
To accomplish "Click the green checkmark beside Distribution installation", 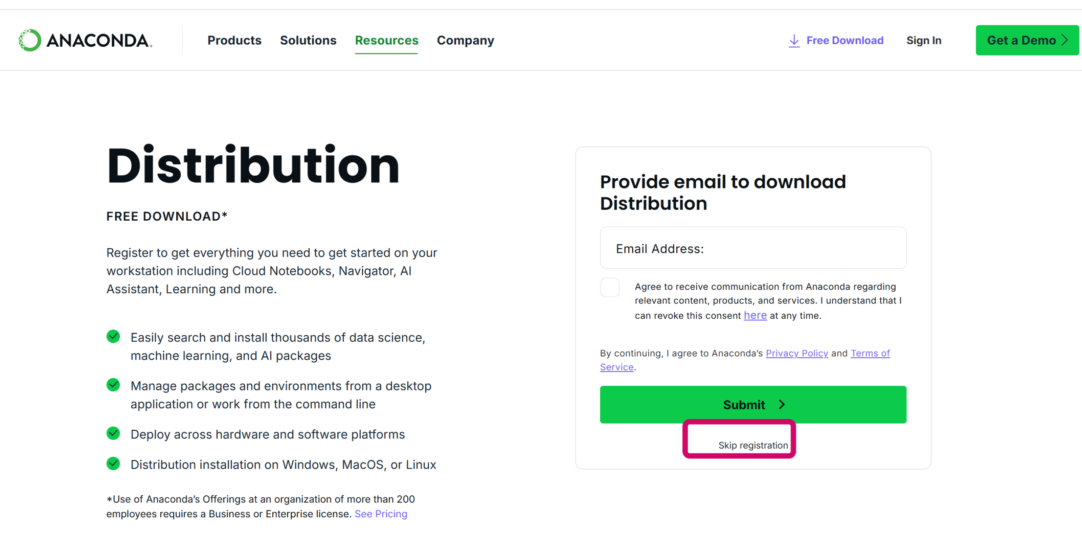I will point(113,463).
